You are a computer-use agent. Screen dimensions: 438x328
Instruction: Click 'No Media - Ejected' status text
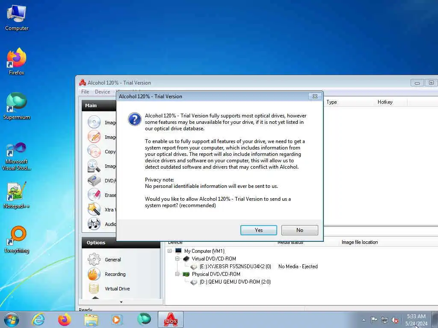(x=298, y=266)
